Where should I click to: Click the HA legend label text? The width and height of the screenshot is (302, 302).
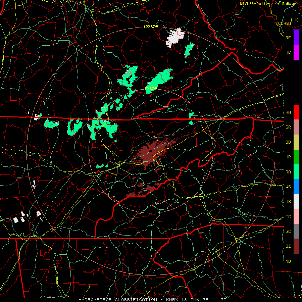[288, 112]
